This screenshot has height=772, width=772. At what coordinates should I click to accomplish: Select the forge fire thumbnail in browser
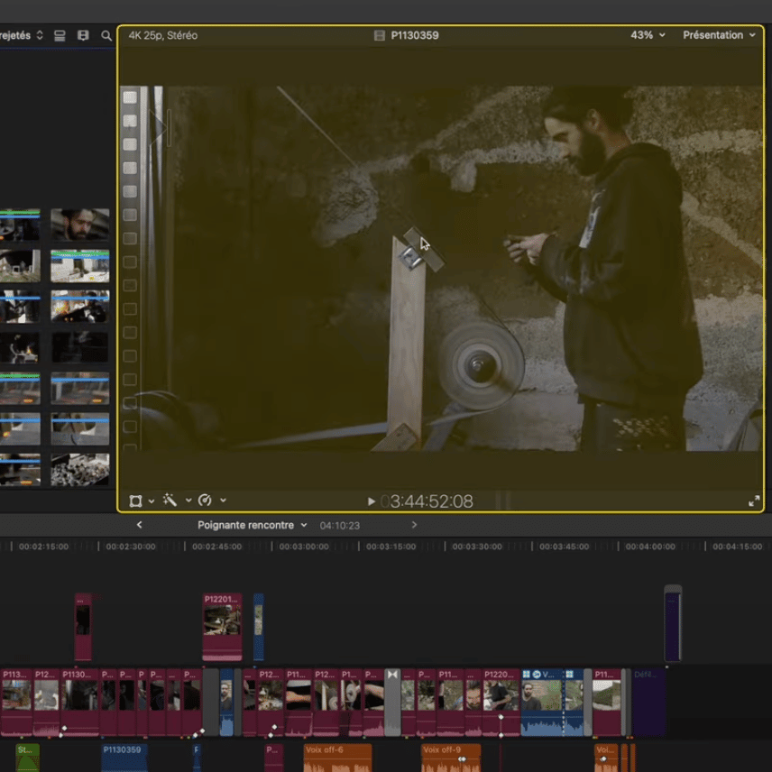tap(79, 307)
